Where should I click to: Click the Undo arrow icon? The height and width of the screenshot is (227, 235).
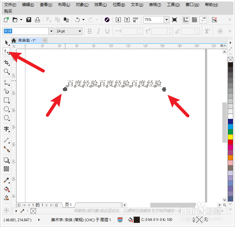coord(77,20)
